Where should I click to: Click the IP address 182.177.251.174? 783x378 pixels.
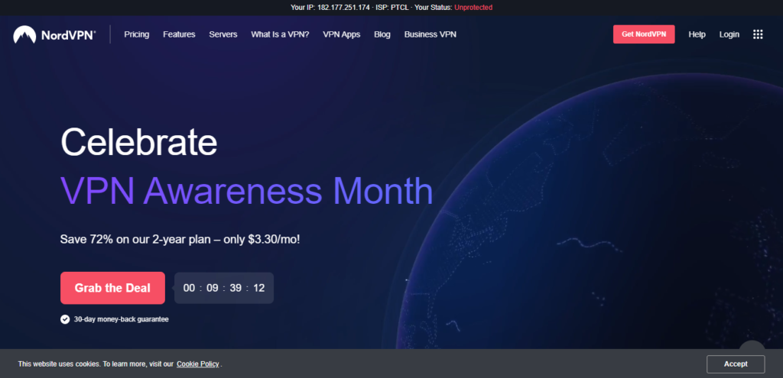tap(345, 8)
